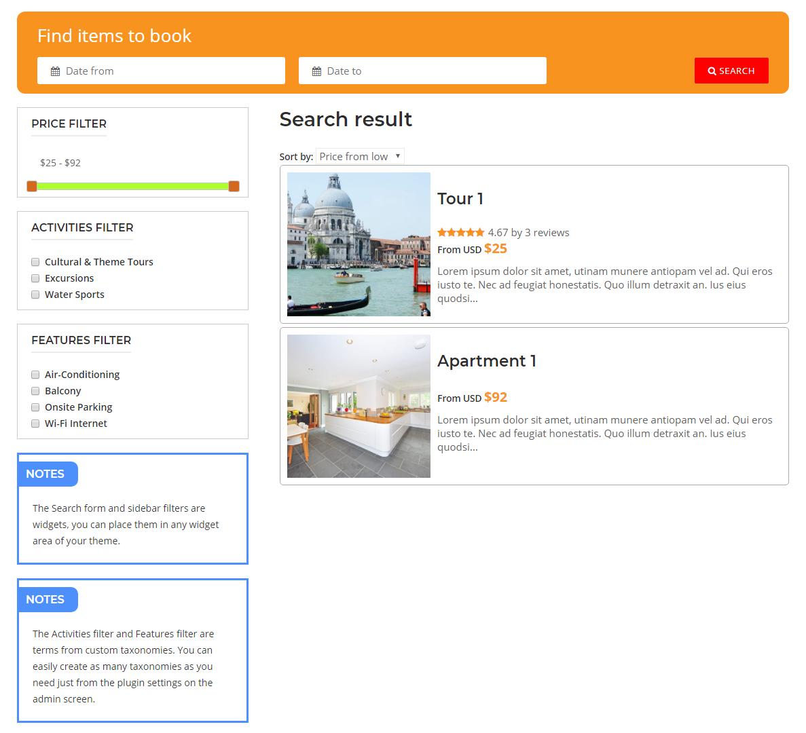
Task: Click the star rating for Tour 1
Action: (x=460, y=233)
